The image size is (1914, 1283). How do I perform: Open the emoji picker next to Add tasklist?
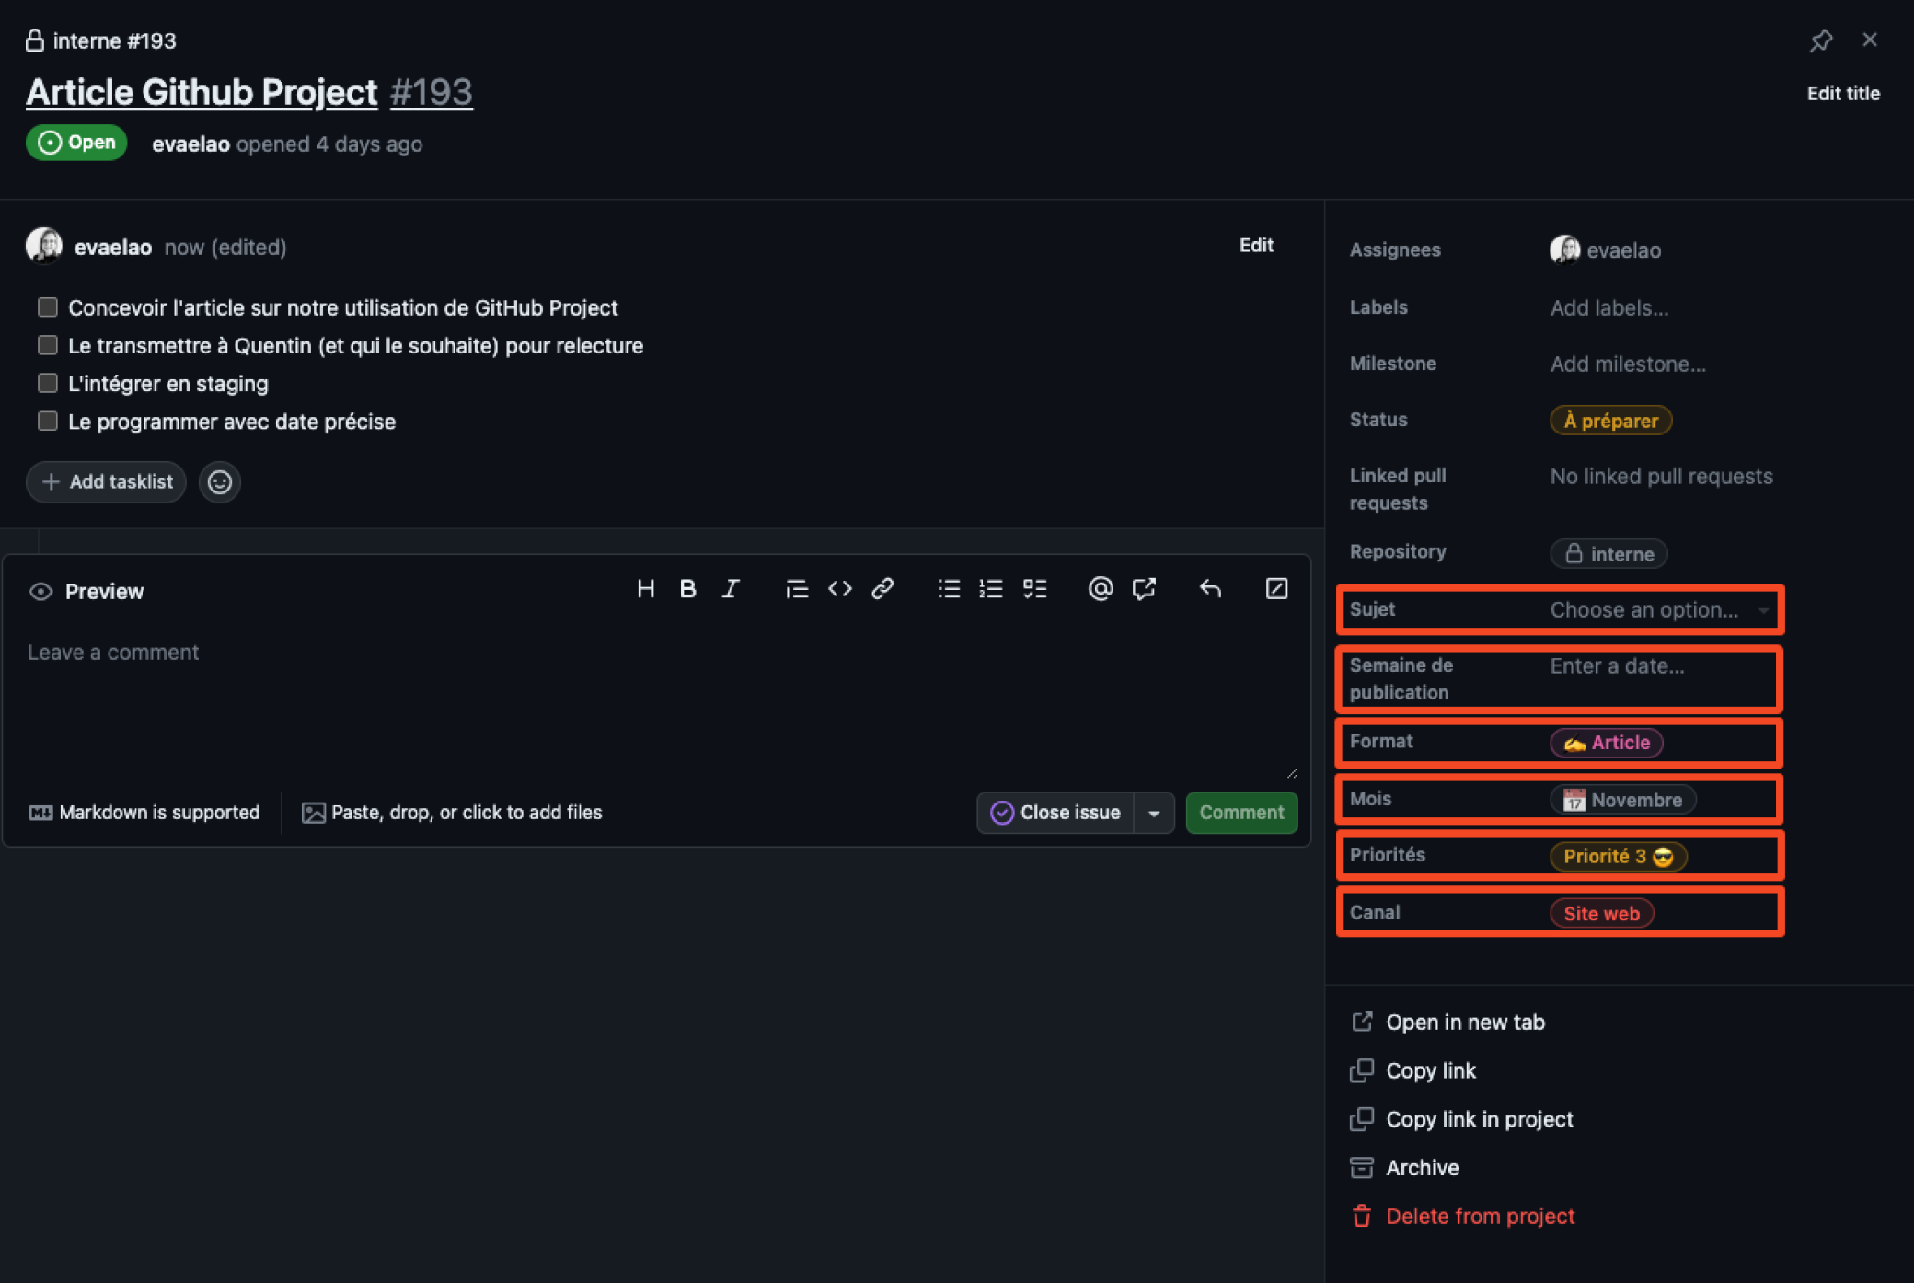pyautogui.click(x=219, y=481)
